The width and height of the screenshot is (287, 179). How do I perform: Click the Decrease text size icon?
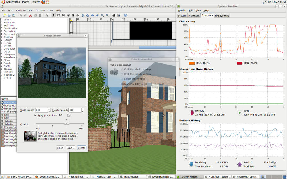tap(87, 15)
